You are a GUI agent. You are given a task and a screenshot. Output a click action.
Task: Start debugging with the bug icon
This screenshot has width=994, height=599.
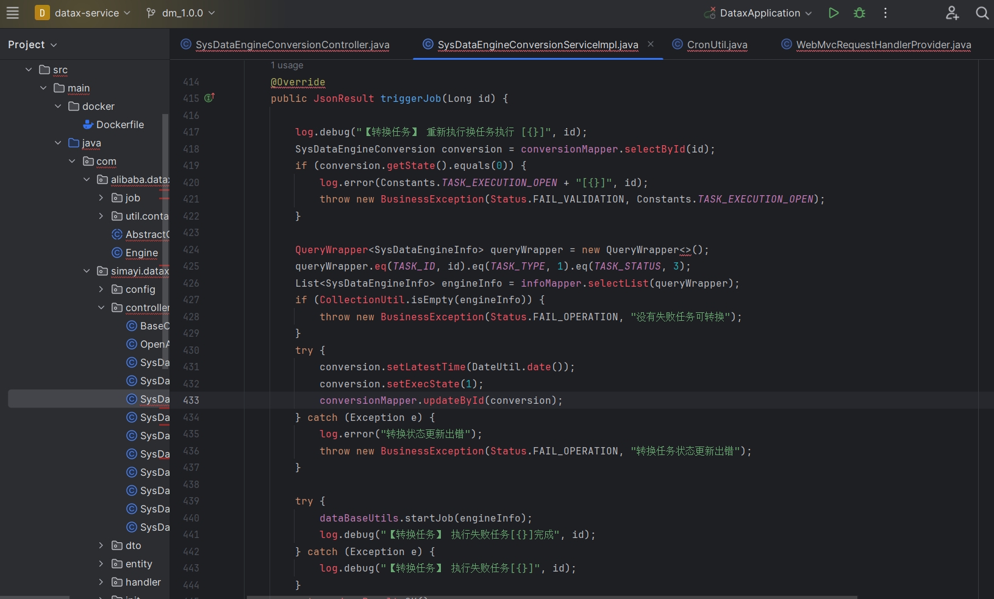(860, 13)
